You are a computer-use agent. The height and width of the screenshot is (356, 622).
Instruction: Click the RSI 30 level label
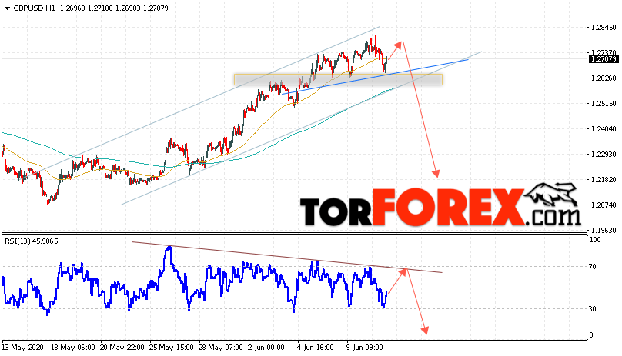tap(592, 309)
